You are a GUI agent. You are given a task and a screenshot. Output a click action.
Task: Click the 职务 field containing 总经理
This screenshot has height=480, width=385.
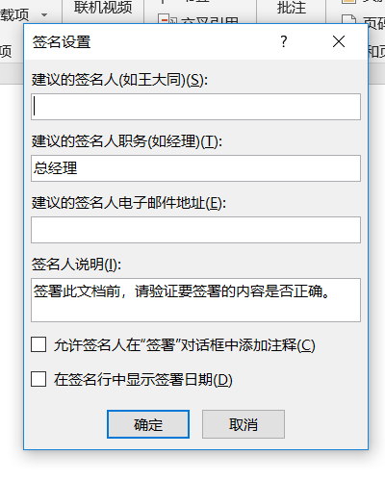point(195,168)
